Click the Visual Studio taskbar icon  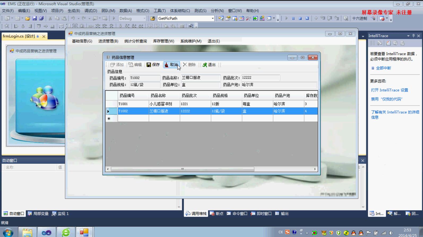click(46, 232)
